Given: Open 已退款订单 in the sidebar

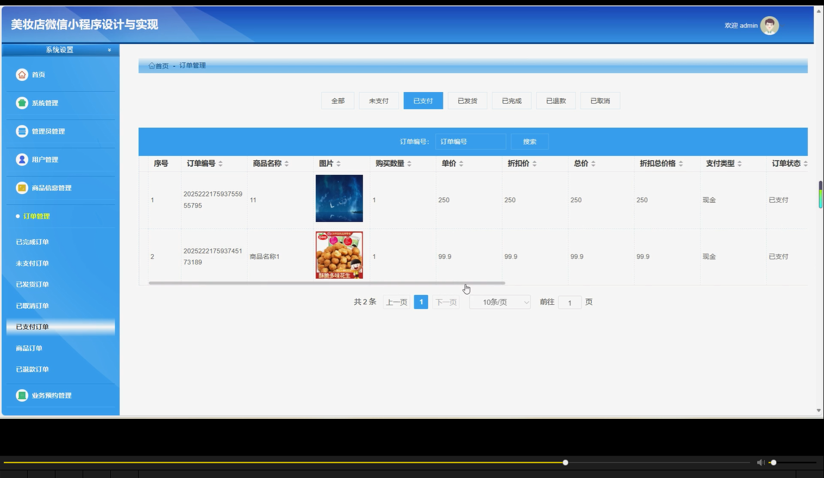Looking at the screenshot, I should click(x=32, y=369).
